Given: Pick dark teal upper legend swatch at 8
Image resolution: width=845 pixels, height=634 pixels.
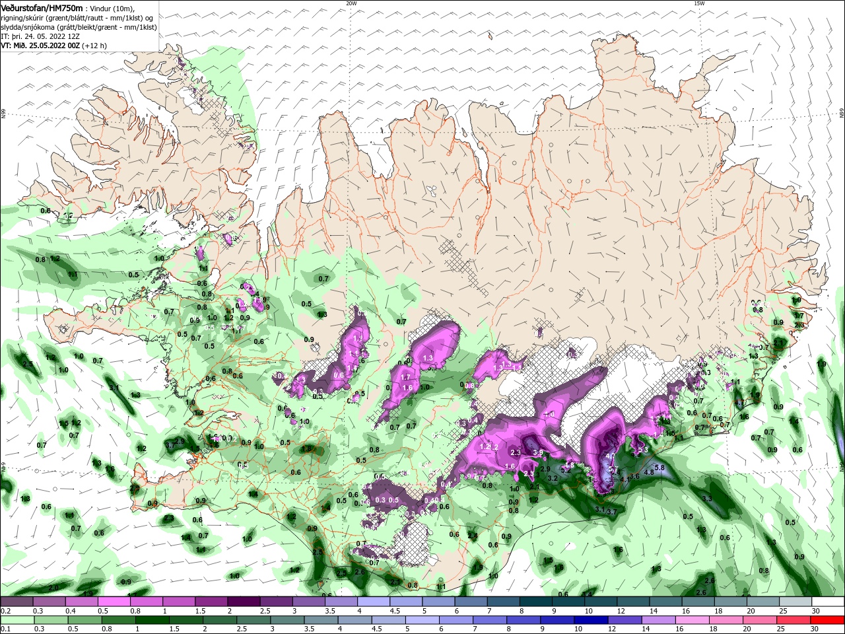Looking at the screenshot, I should click(536, 602).
